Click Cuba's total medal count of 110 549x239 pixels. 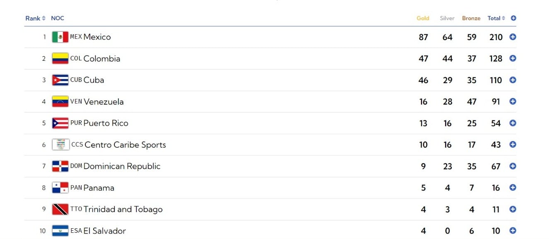(496, 80)
